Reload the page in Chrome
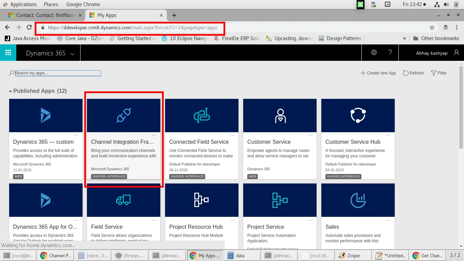Image resolution: width=464 pixels, height=261 pixels. click(x=29, y=28)
